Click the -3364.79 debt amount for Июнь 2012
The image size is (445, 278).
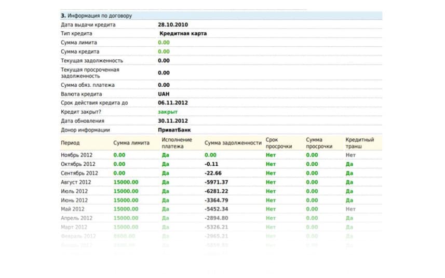tap(216, 201)
